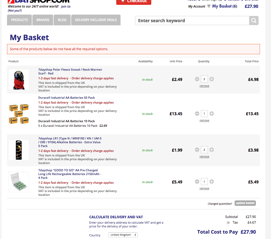Image resolution: width=271 pixels, height=239 pixels.
Task: Decrease quantity of Polar Fleece Snood
Action: click(x=197, y=79)
